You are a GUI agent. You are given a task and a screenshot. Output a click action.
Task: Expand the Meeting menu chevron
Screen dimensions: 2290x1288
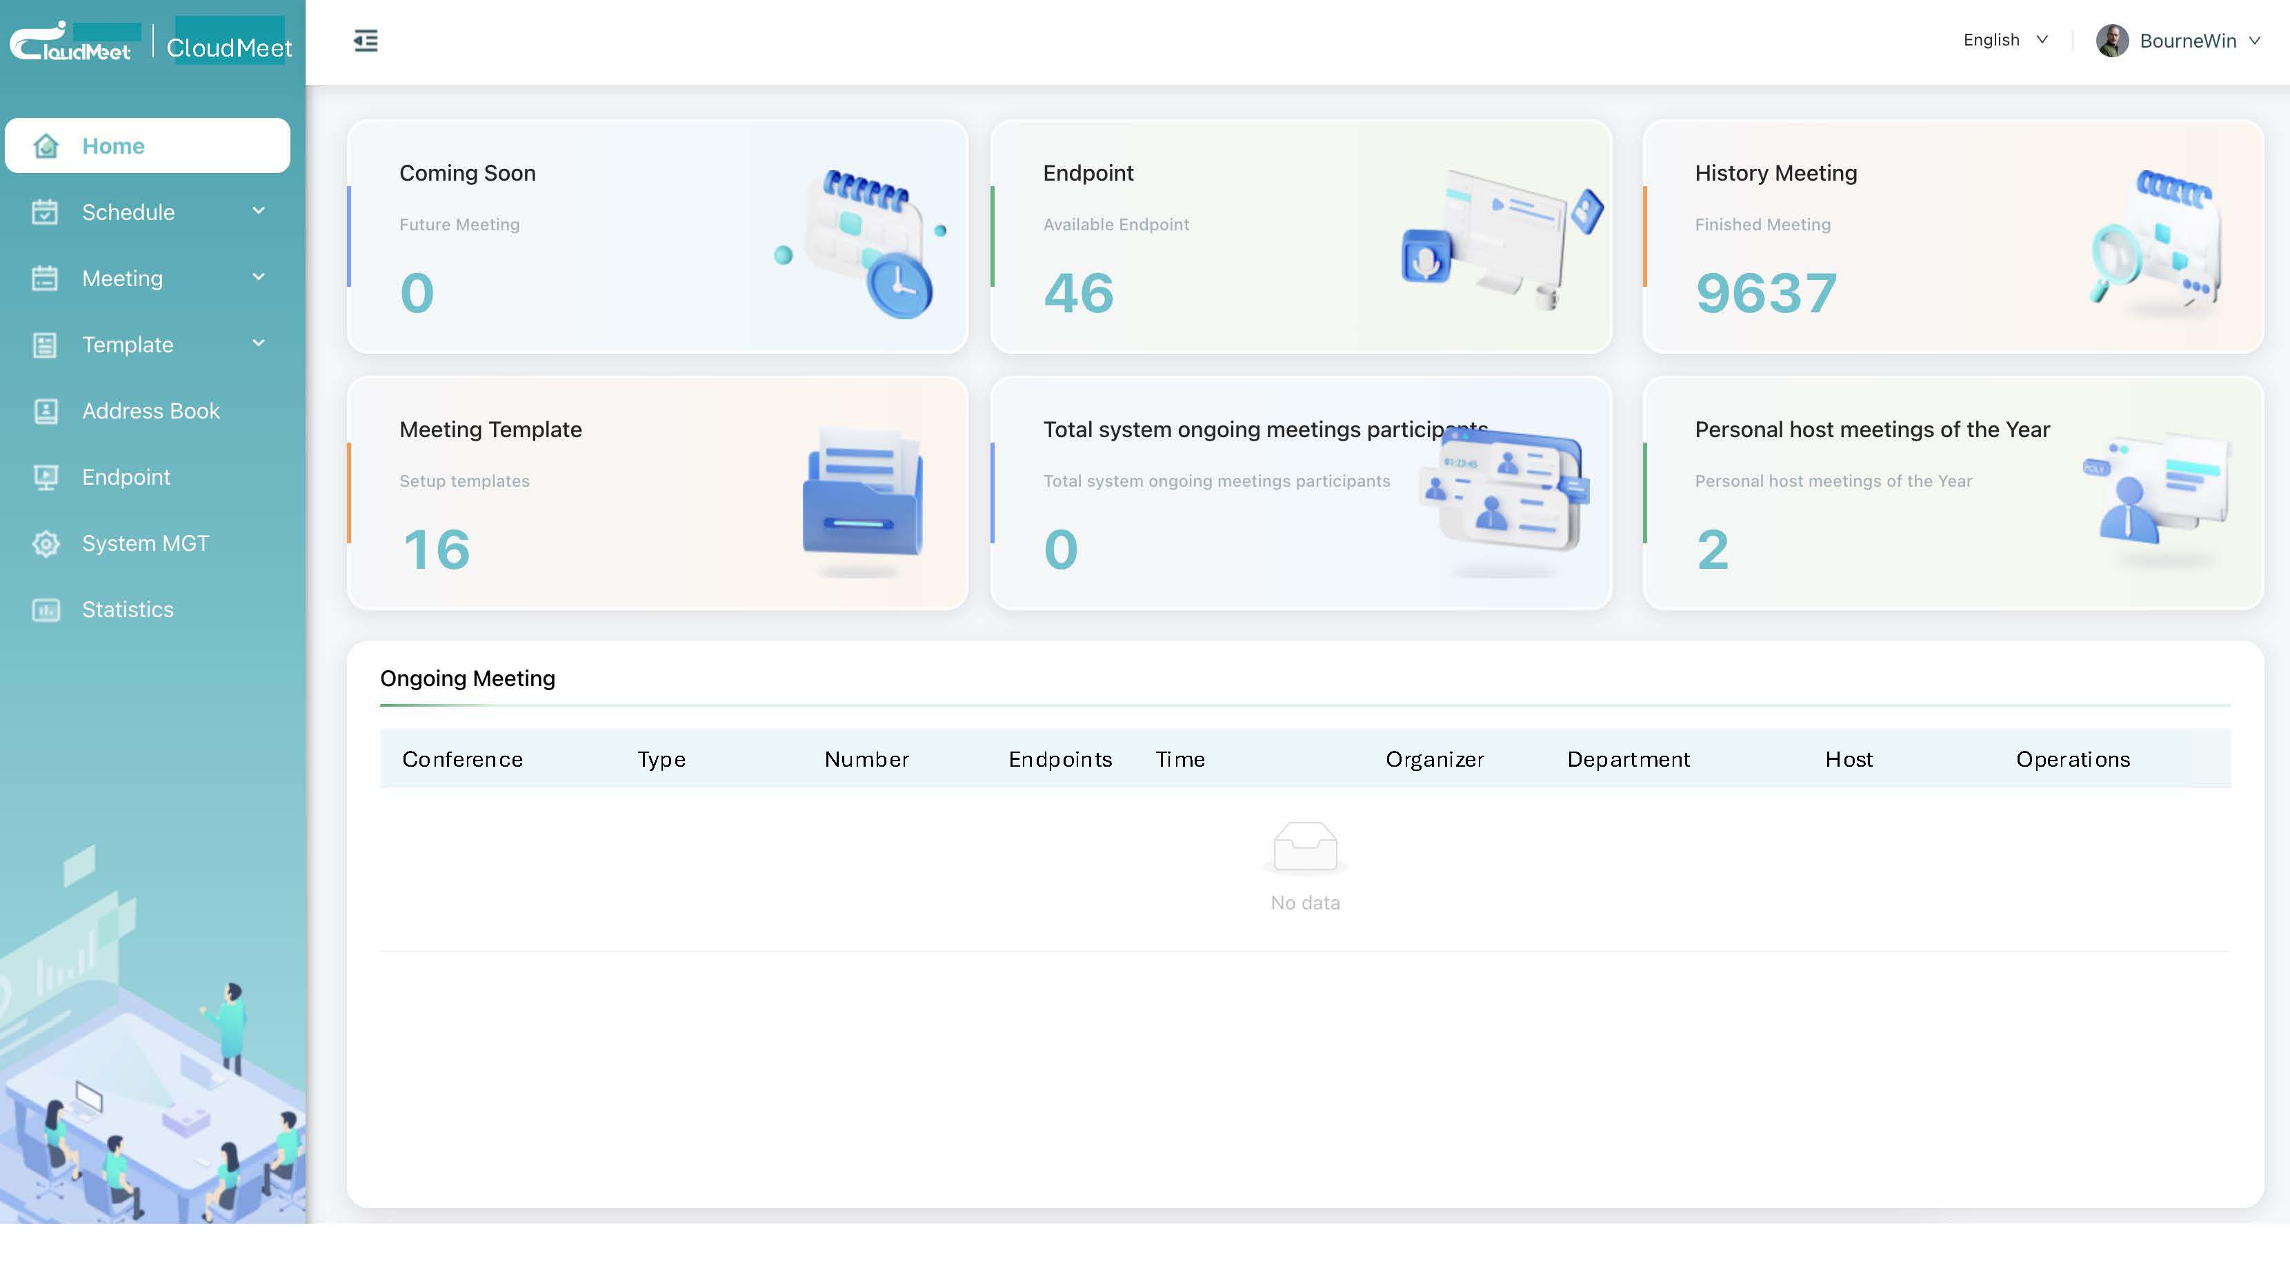(x=259, y=277)
